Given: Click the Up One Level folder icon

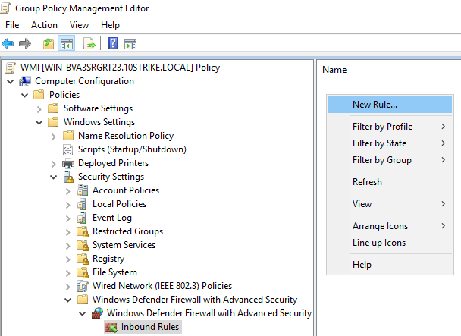Looking at the screenshot, I should pyautogui.click(x=49, y=44).
